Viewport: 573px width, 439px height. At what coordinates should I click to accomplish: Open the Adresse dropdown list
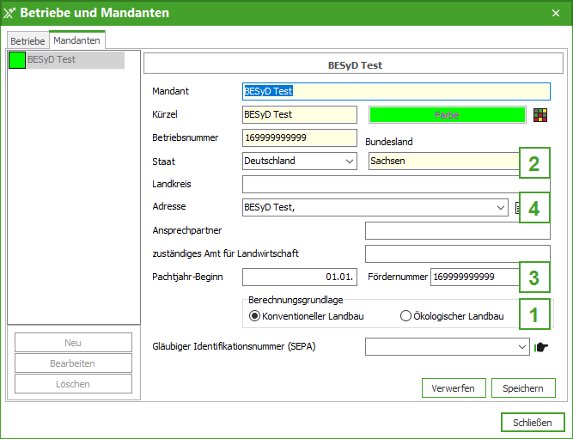[501, 207]
